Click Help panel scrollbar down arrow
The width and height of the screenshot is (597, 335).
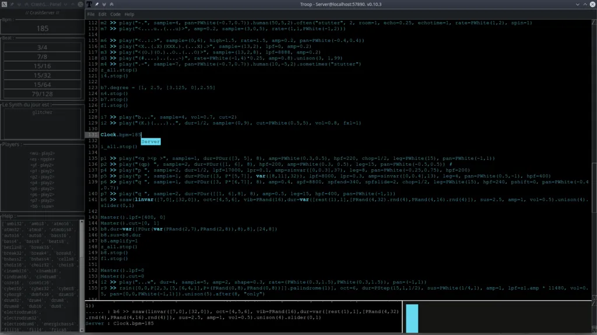pos(82,330)
